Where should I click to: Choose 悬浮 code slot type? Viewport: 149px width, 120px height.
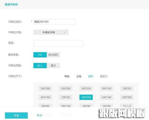pos(53,66)
